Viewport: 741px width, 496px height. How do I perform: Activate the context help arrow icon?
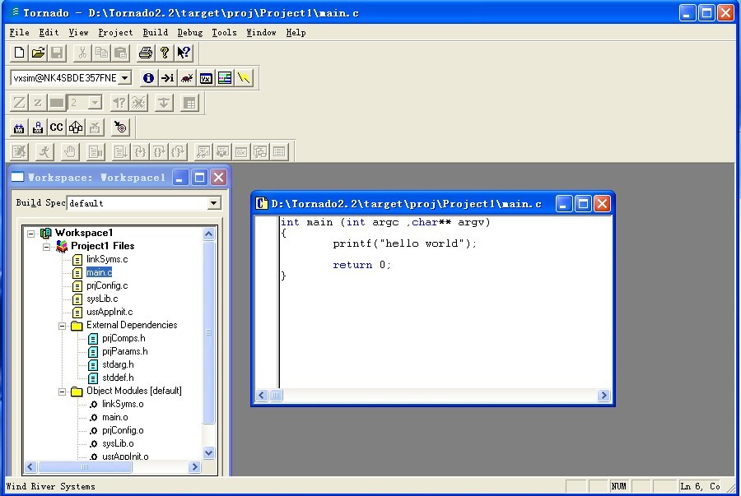click(184, 53)
